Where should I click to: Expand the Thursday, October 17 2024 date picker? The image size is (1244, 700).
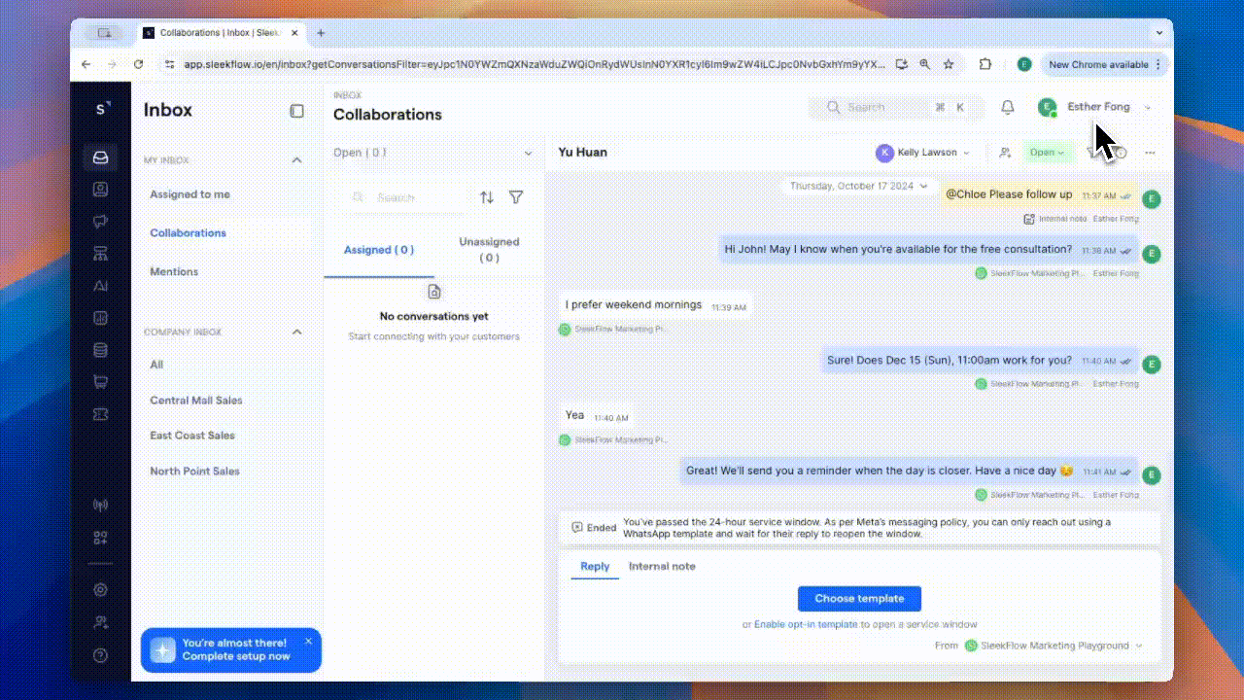point(859,186)
